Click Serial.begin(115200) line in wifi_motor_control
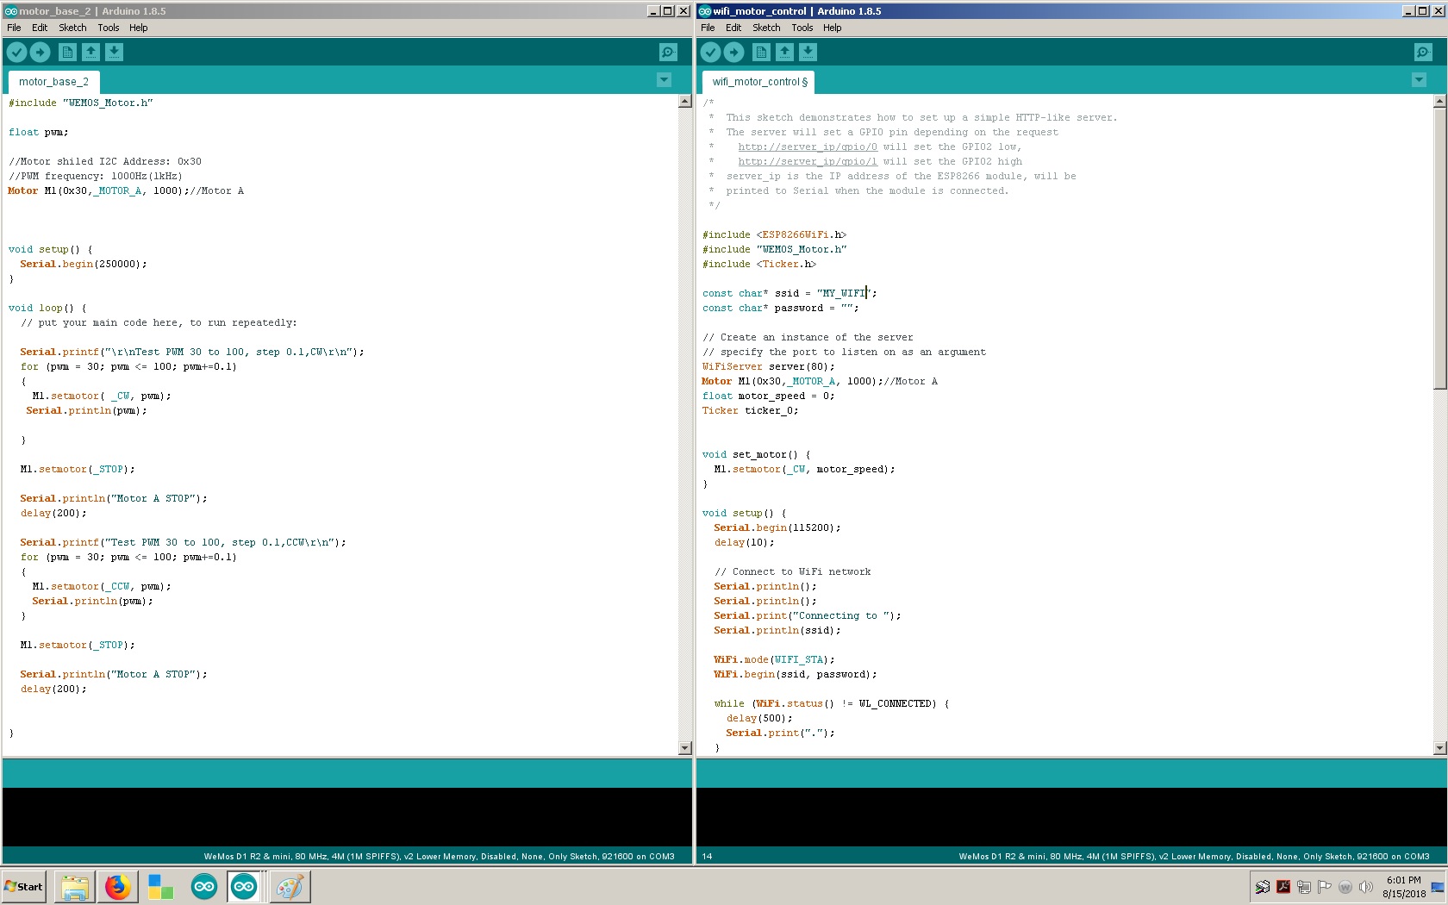This screenshot has width=1448, height=905. click(777, 527)
